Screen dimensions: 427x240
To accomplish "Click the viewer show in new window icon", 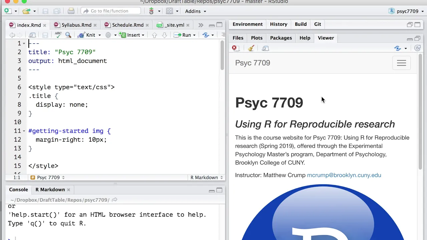I will [x=265, y=48].
